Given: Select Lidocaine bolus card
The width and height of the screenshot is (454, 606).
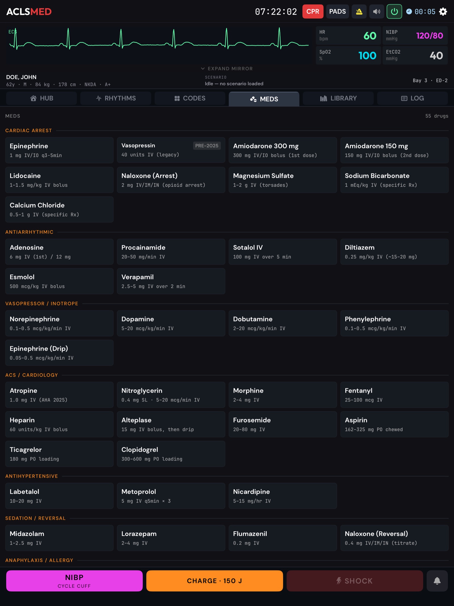Looking at the screenshot, I should [59, 180].
